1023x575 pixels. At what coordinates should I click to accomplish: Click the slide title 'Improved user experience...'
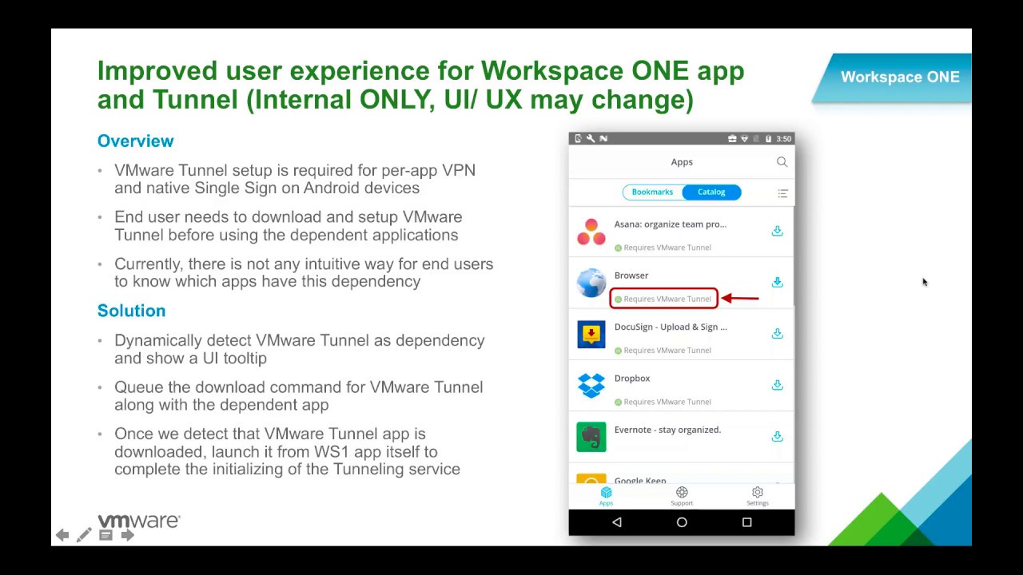point(420,85)
